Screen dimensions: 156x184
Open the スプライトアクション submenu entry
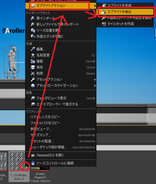[x=61, y=6]
